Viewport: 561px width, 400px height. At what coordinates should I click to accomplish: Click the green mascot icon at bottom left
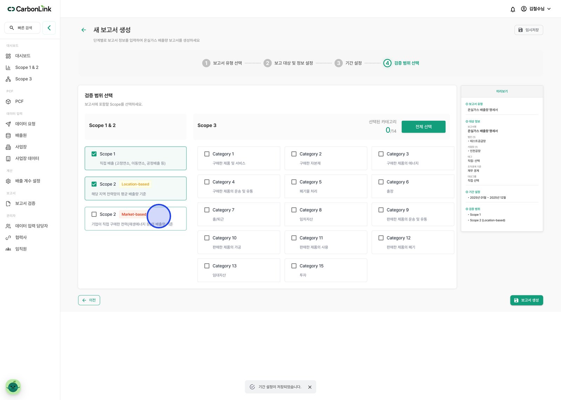pos(13,387)
